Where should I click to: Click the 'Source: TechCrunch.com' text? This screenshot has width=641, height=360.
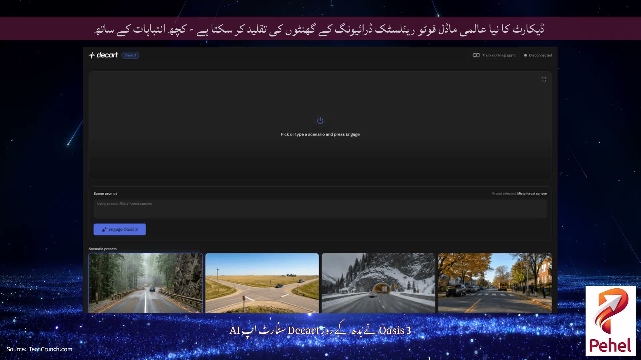39,349
